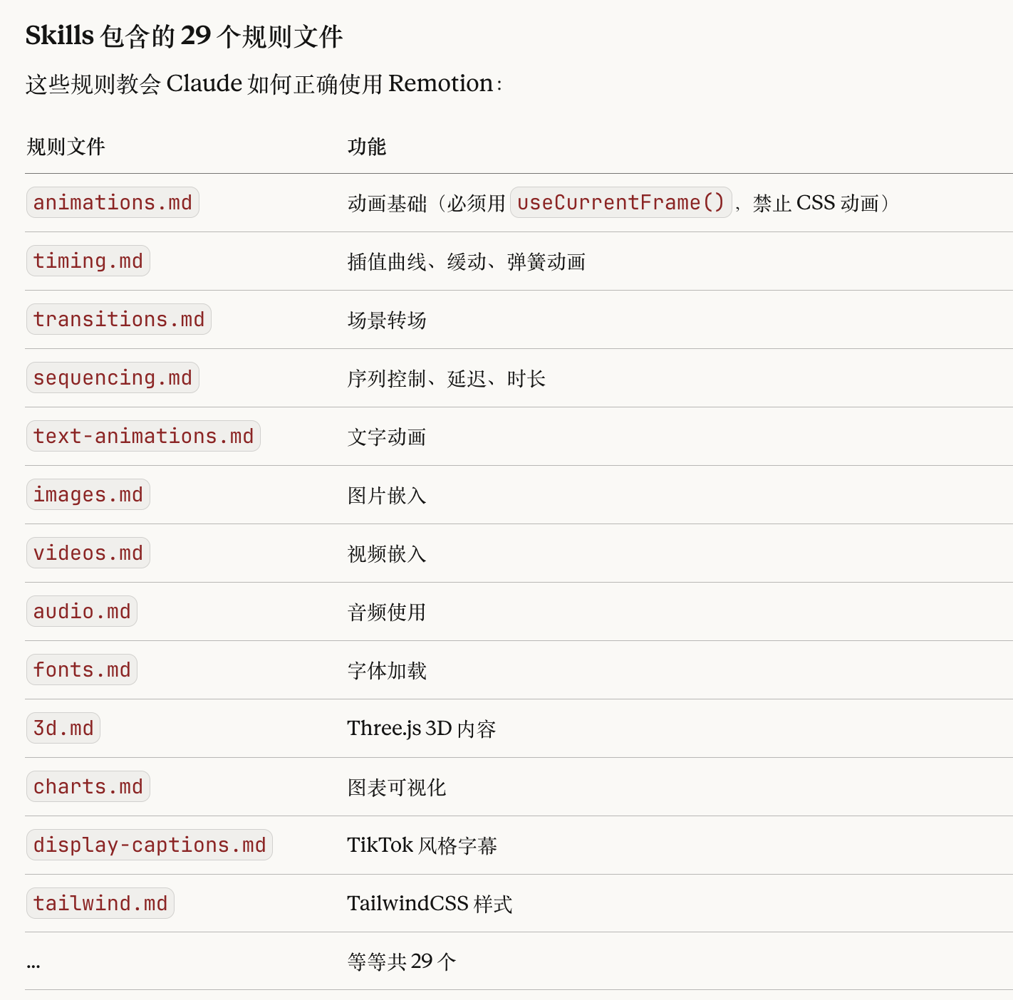This screenshot has width=1013, height=1000.
Task: Click the transitions.md code chip
Action: point(118,320)
